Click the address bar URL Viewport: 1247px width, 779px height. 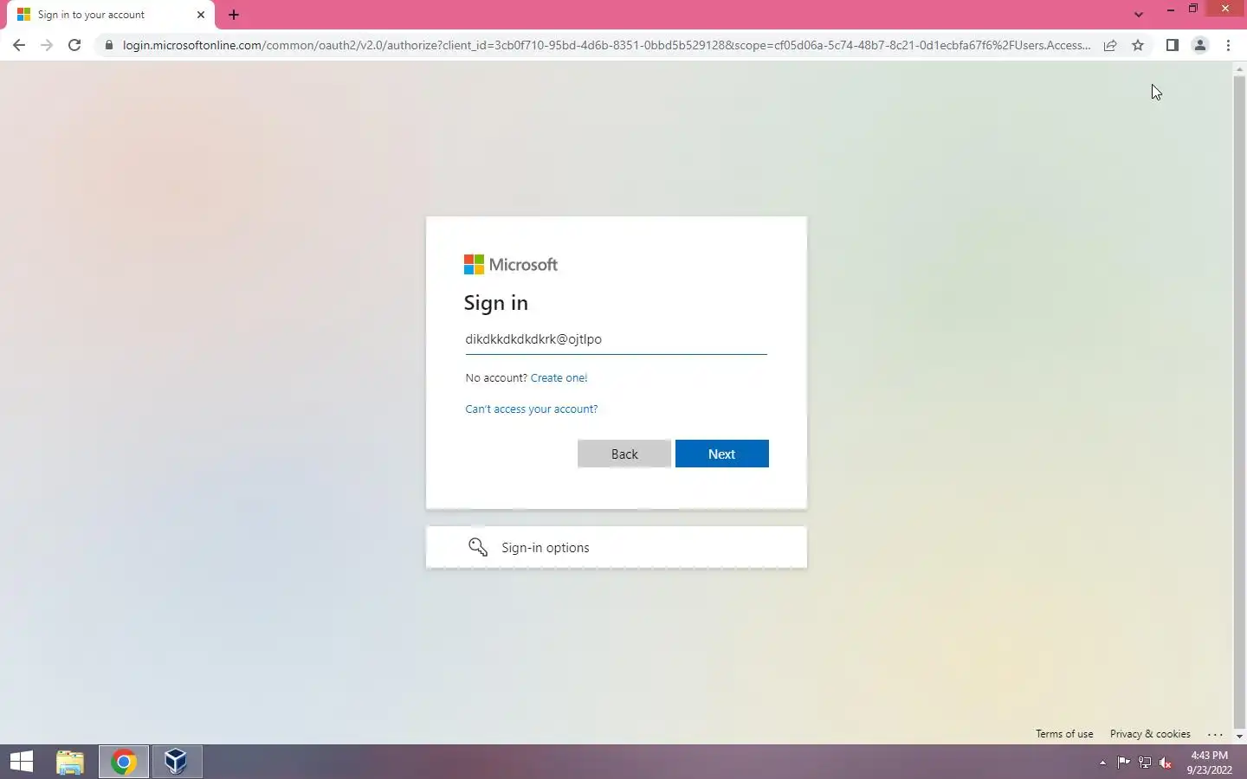tap(606, 45)
